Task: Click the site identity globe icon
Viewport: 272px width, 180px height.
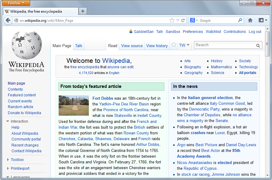Action: pyautogui.click(x=16, y=21)
